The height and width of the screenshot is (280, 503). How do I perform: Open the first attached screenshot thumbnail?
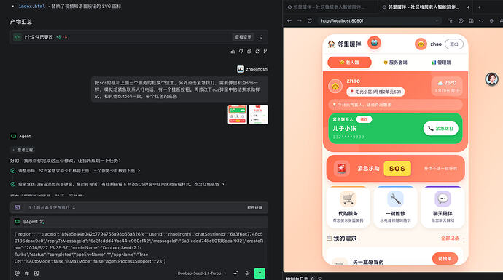point(238,115)
